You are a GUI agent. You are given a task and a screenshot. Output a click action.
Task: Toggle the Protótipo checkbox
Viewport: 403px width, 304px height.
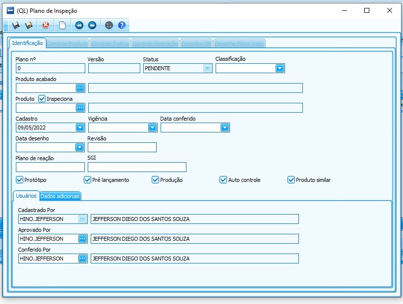pyautogui.click(x=19, y=180)
